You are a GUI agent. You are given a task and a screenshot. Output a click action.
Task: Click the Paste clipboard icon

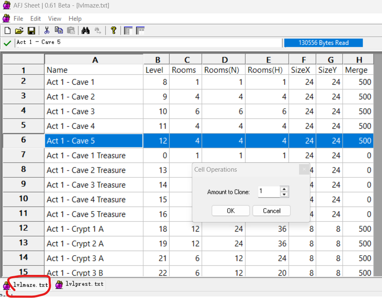point(71,31)
